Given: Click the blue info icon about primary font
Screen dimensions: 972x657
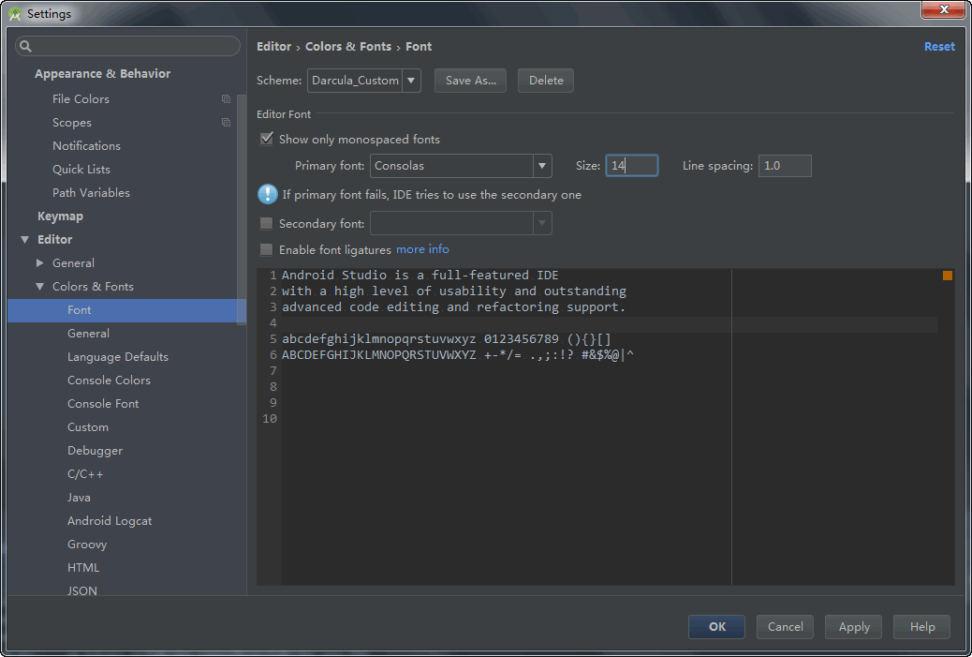Looking at the screenshot, I should (x=267, y=194).
